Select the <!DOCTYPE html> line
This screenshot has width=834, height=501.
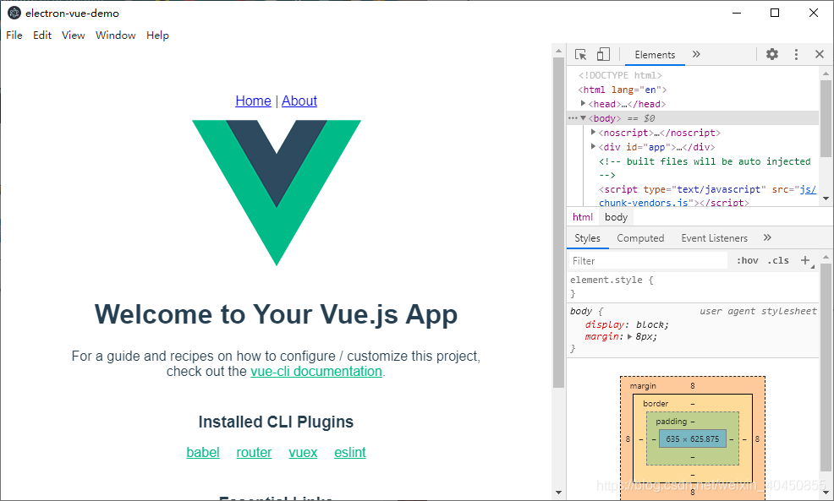pos(620,75)
